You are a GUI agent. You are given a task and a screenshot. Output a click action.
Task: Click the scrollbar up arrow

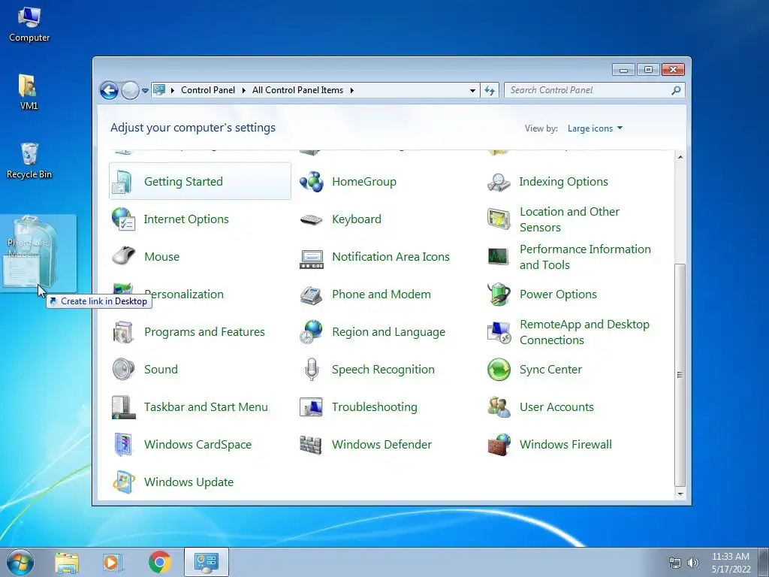680,157
